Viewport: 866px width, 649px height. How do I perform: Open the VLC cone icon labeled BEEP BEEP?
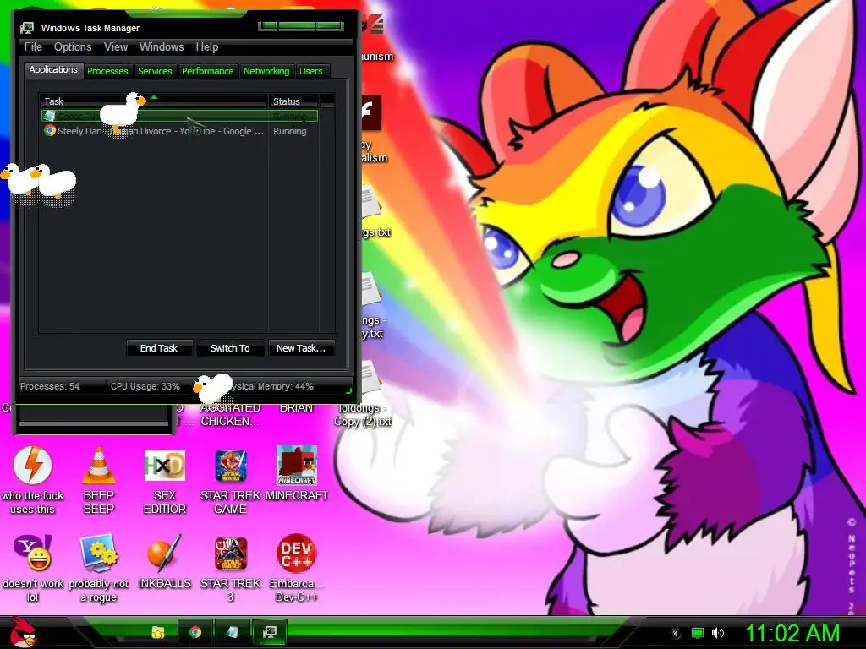[x=98, y=466]
